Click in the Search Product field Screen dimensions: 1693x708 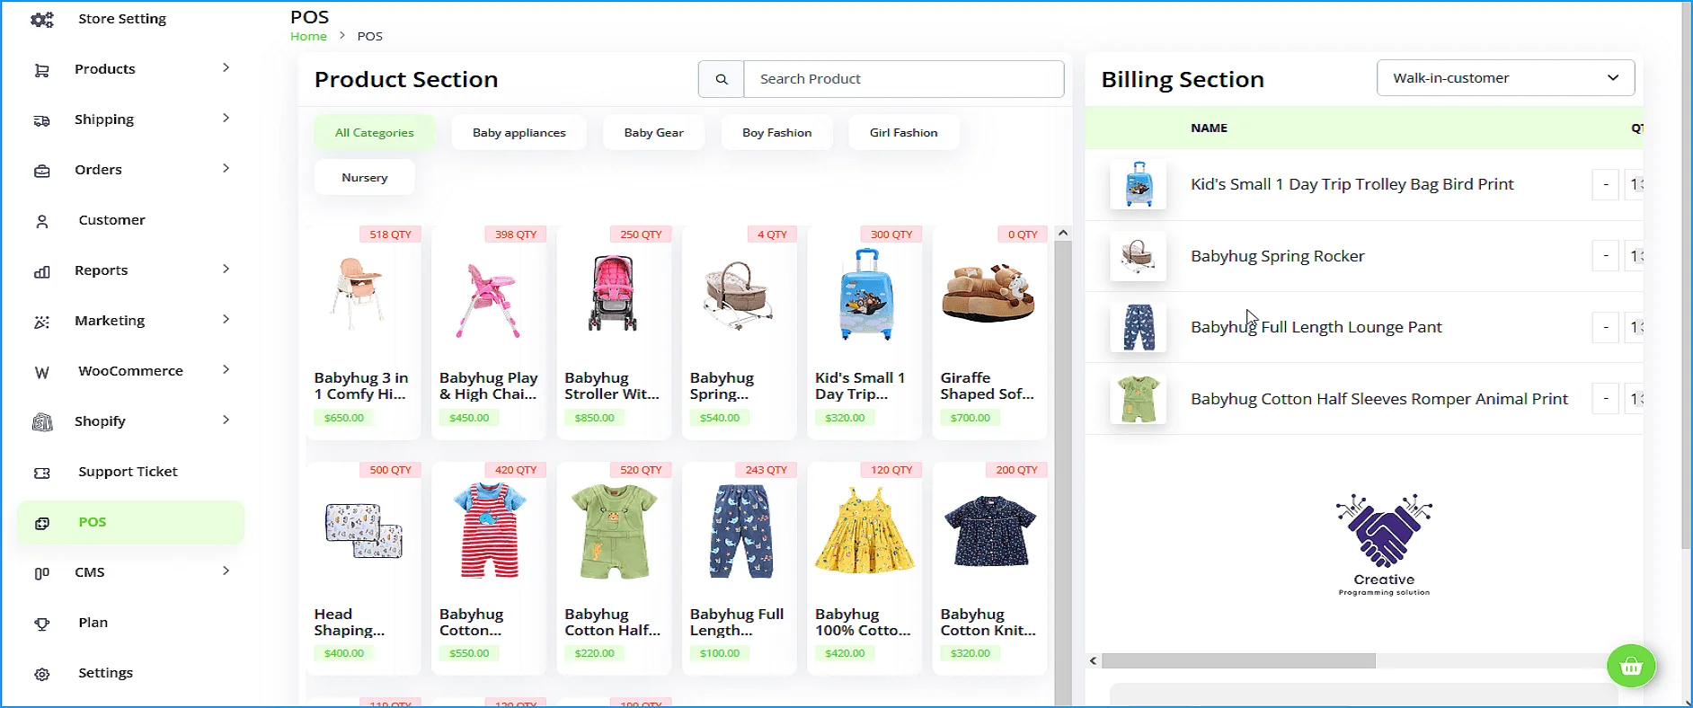(904, 79)
